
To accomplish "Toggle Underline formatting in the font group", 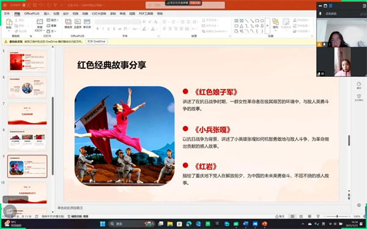I will [108, 29].
